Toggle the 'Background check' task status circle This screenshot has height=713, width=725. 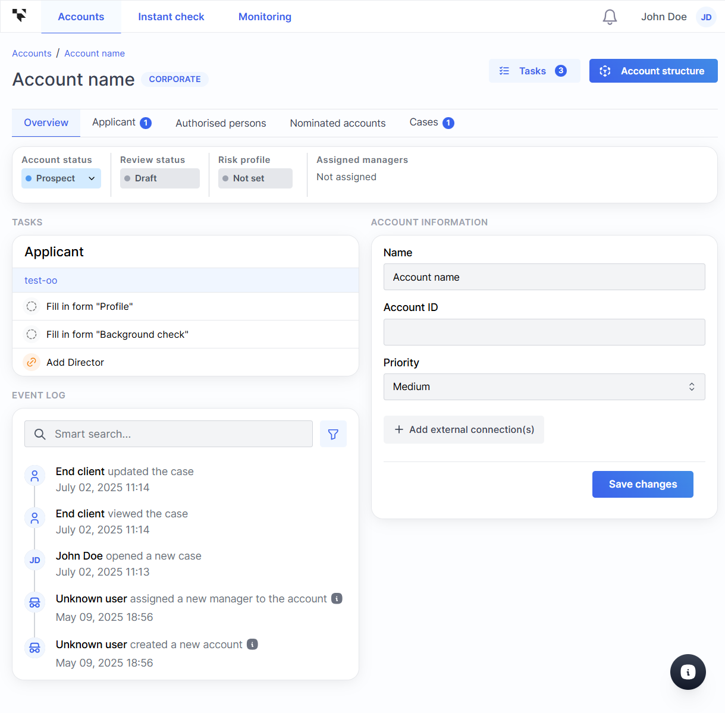coord(32,334)
